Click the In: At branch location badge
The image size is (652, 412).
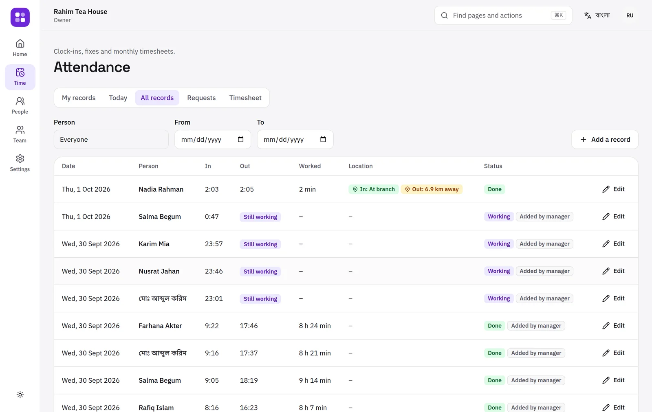[x=373, y=189]
